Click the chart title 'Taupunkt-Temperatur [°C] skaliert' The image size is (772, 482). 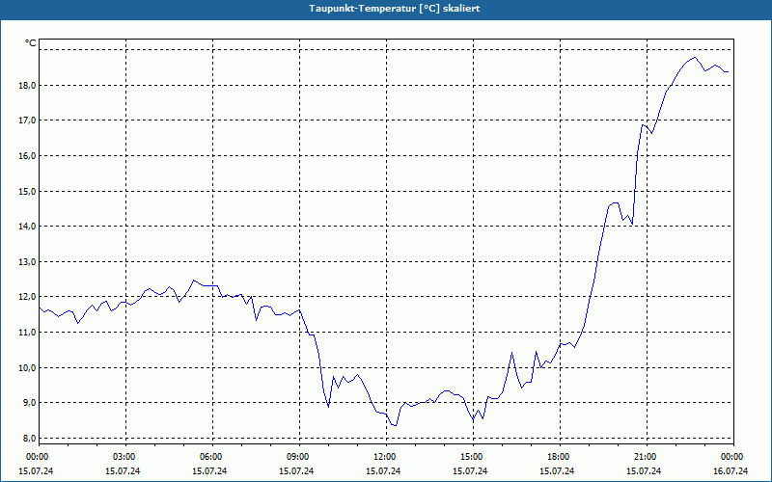click(395, 9)
